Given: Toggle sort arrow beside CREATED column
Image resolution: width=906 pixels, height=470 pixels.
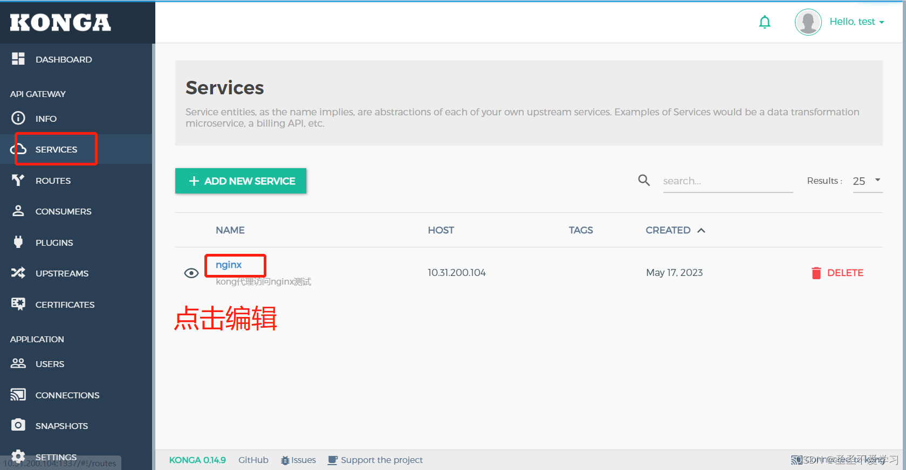Looking at the screenshot, I should tap(701, 230).
